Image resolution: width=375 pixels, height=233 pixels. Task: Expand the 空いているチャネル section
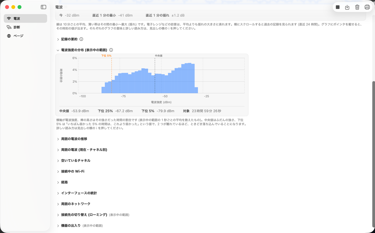click(x=58, y=161)
